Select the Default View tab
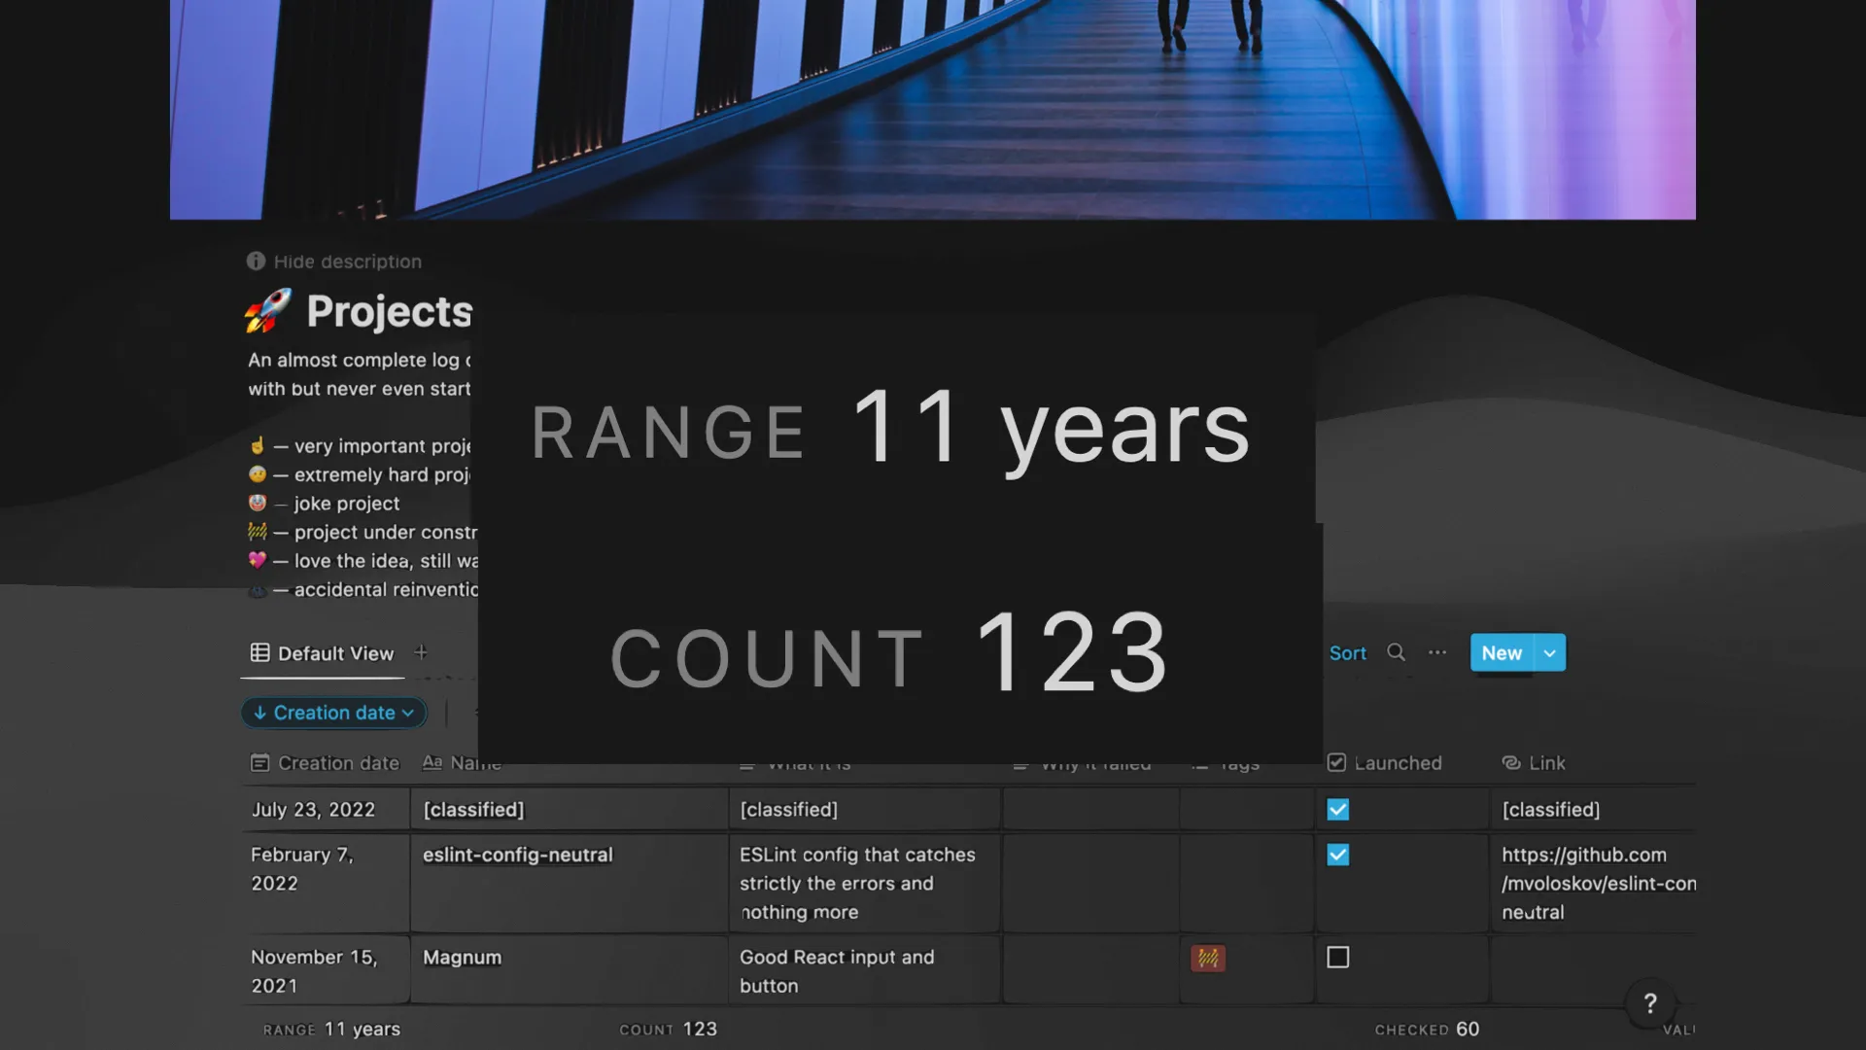 323,653
